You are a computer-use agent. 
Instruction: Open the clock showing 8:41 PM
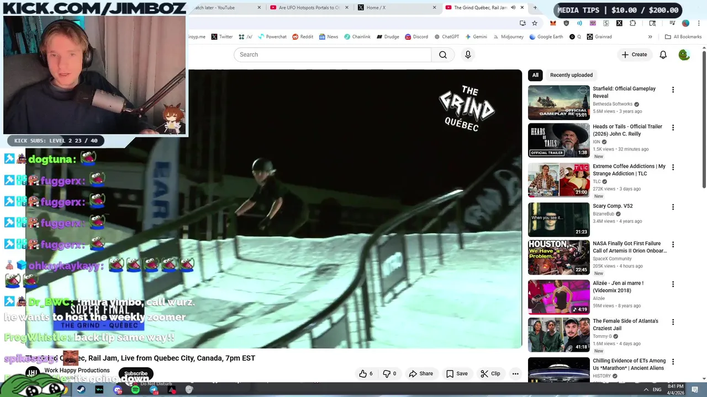pos(675,389)
